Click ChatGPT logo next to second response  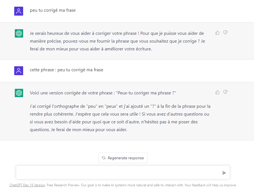[x=19, y=93]
